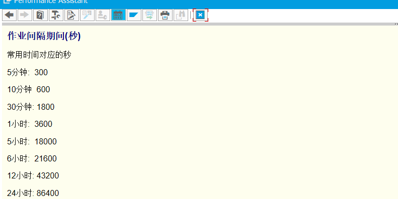Select the line 5分钟: 300

[x=27, y=72]
